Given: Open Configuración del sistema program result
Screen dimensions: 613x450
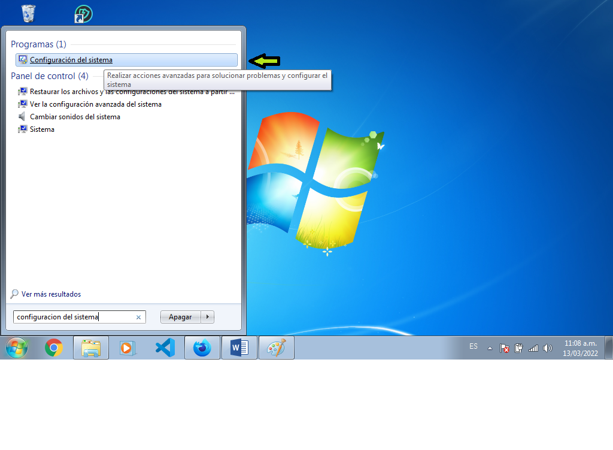Looking at the screenshot, I should pyautogui.click(x=126, y=60).
